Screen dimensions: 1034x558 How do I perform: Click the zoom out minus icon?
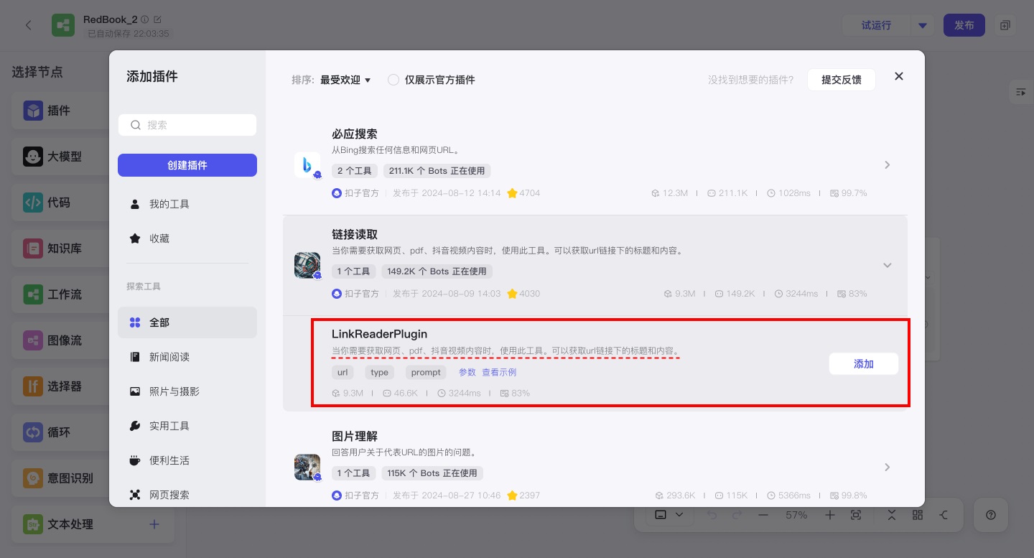[763, 515]
